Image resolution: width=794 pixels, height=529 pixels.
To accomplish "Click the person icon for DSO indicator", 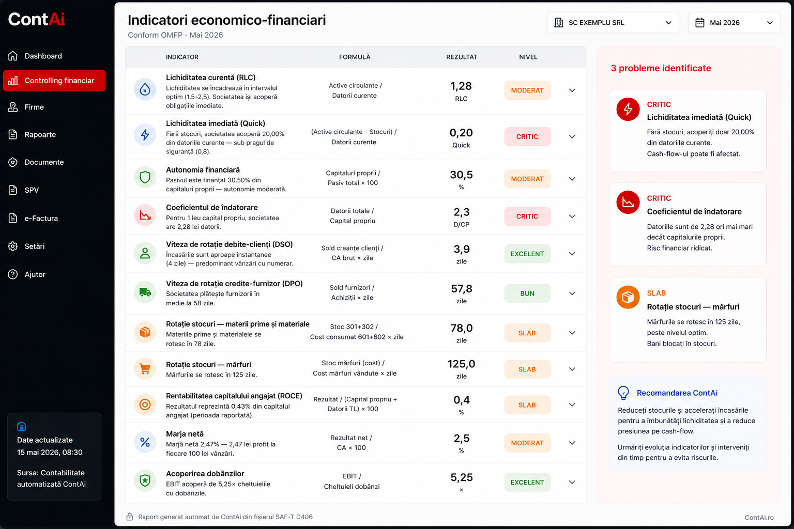I will tap(145, 253).
